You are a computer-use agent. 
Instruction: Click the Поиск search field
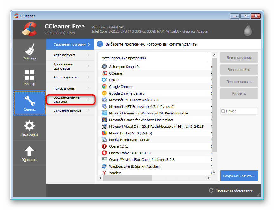click(239, 111)
